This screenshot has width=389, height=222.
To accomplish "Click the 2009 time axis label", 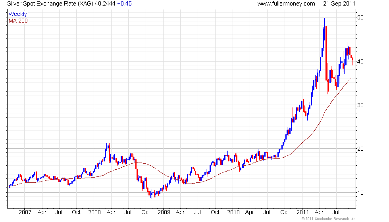I will (164, 212).
